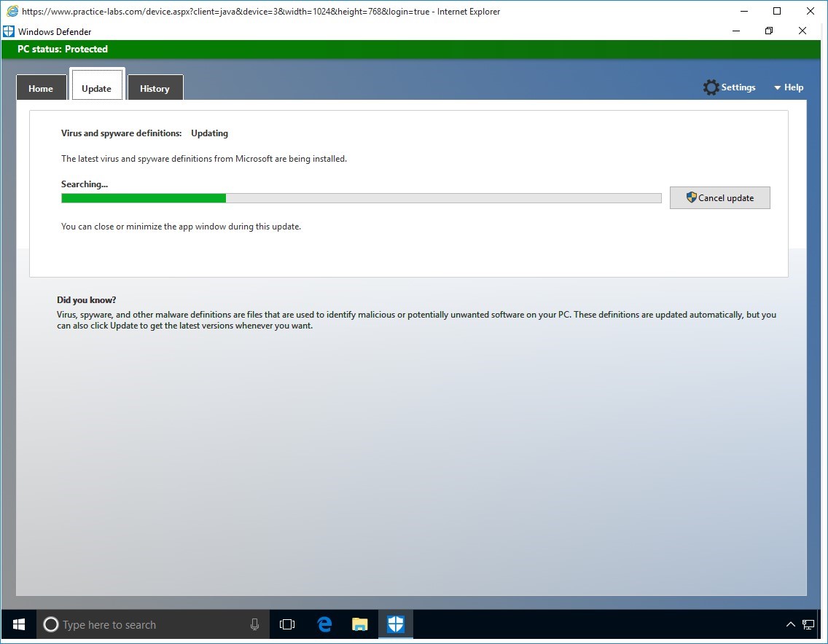
Task: Expand the Help dropdown menu
Action: click(789, 87)
